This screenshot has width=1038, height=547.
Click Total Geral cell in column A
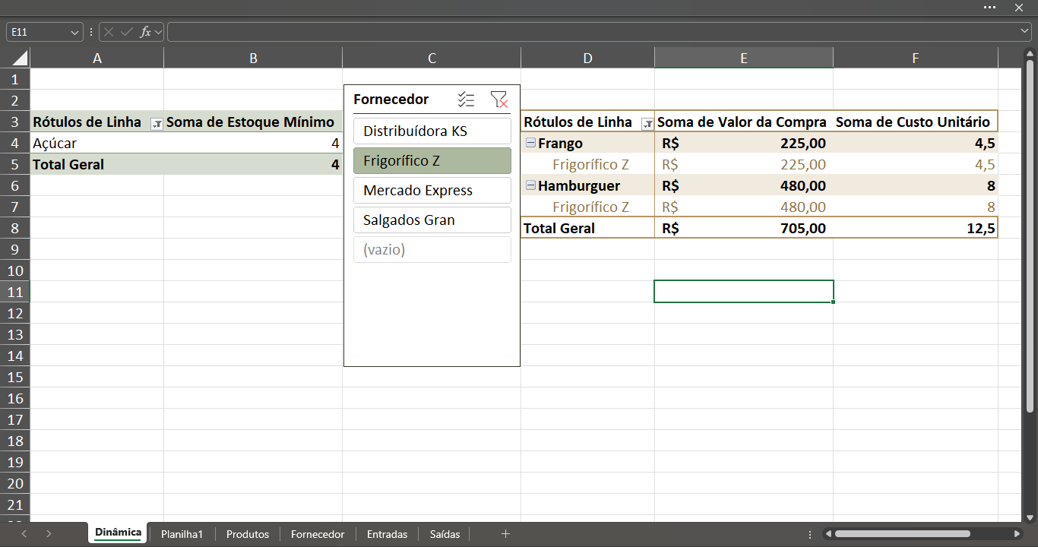[97, 164]
